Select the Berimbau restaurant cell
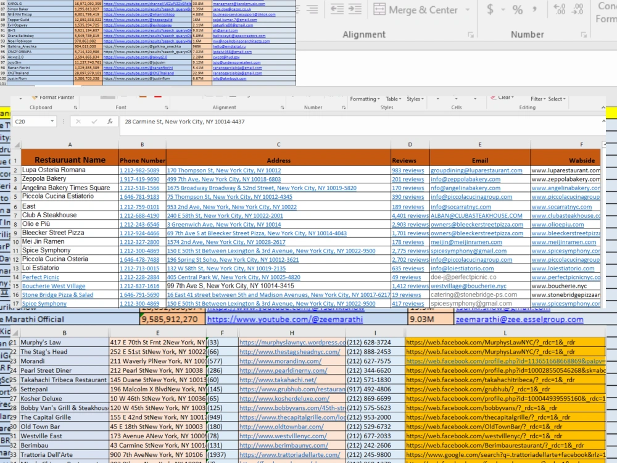 click(x=64, y=446)
